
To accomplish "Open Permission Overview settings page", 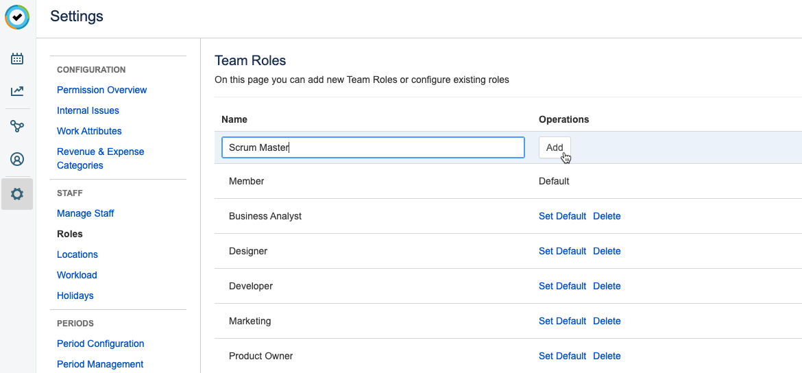I will pyautogui.click(x=101, y=90).
